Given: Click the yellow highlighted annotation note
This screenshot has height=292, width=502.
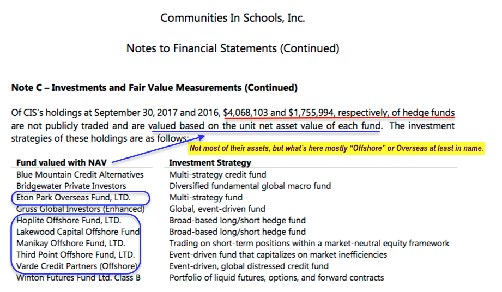Looking at the screenshot, I should coord(336,148).
